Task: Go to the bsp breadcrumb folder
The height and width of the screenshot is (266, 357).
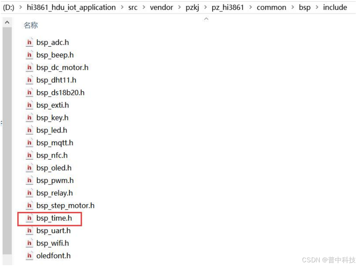Action: [304, 7]
